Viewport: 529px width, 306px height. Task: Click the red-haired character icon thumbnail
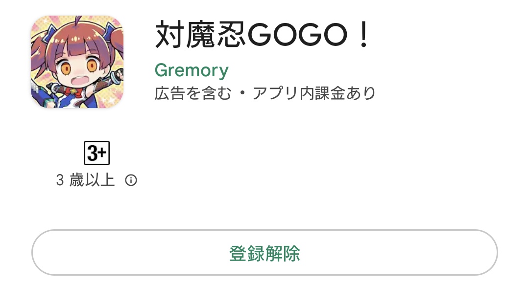tap(77, 62)
